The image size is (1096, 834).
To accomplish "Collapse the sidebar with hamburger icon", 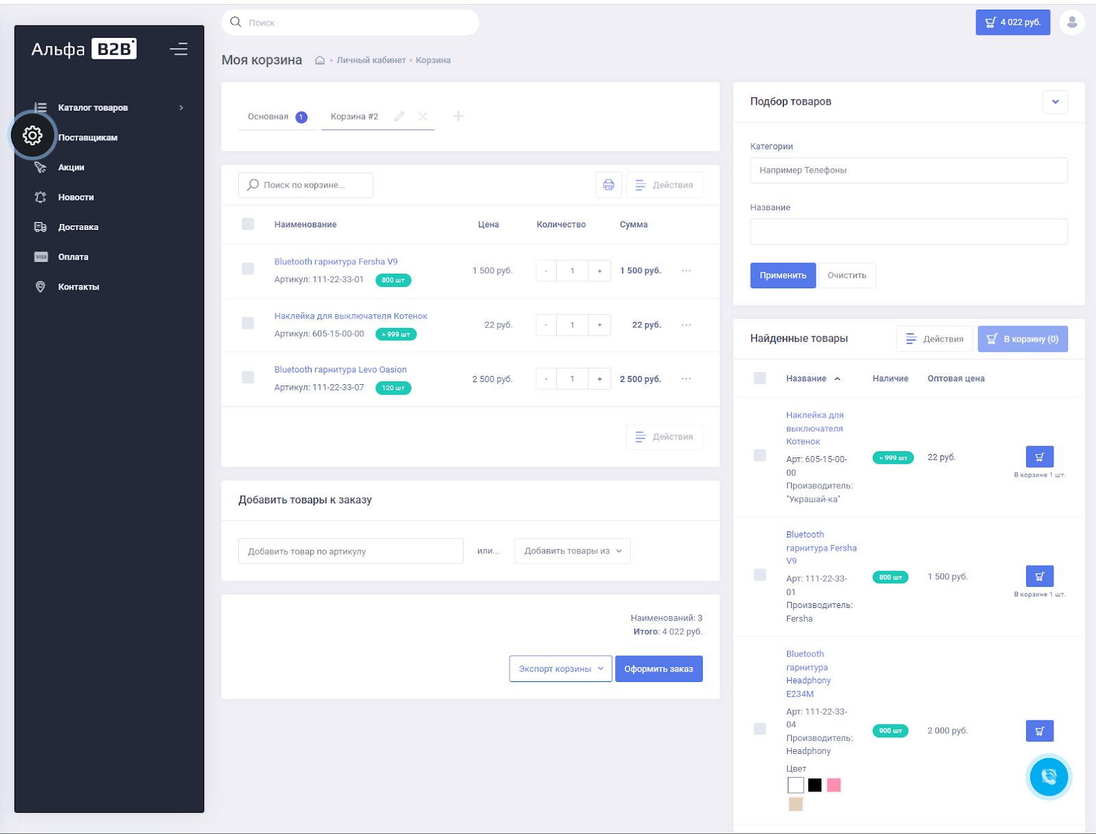I will coord(179,49).
